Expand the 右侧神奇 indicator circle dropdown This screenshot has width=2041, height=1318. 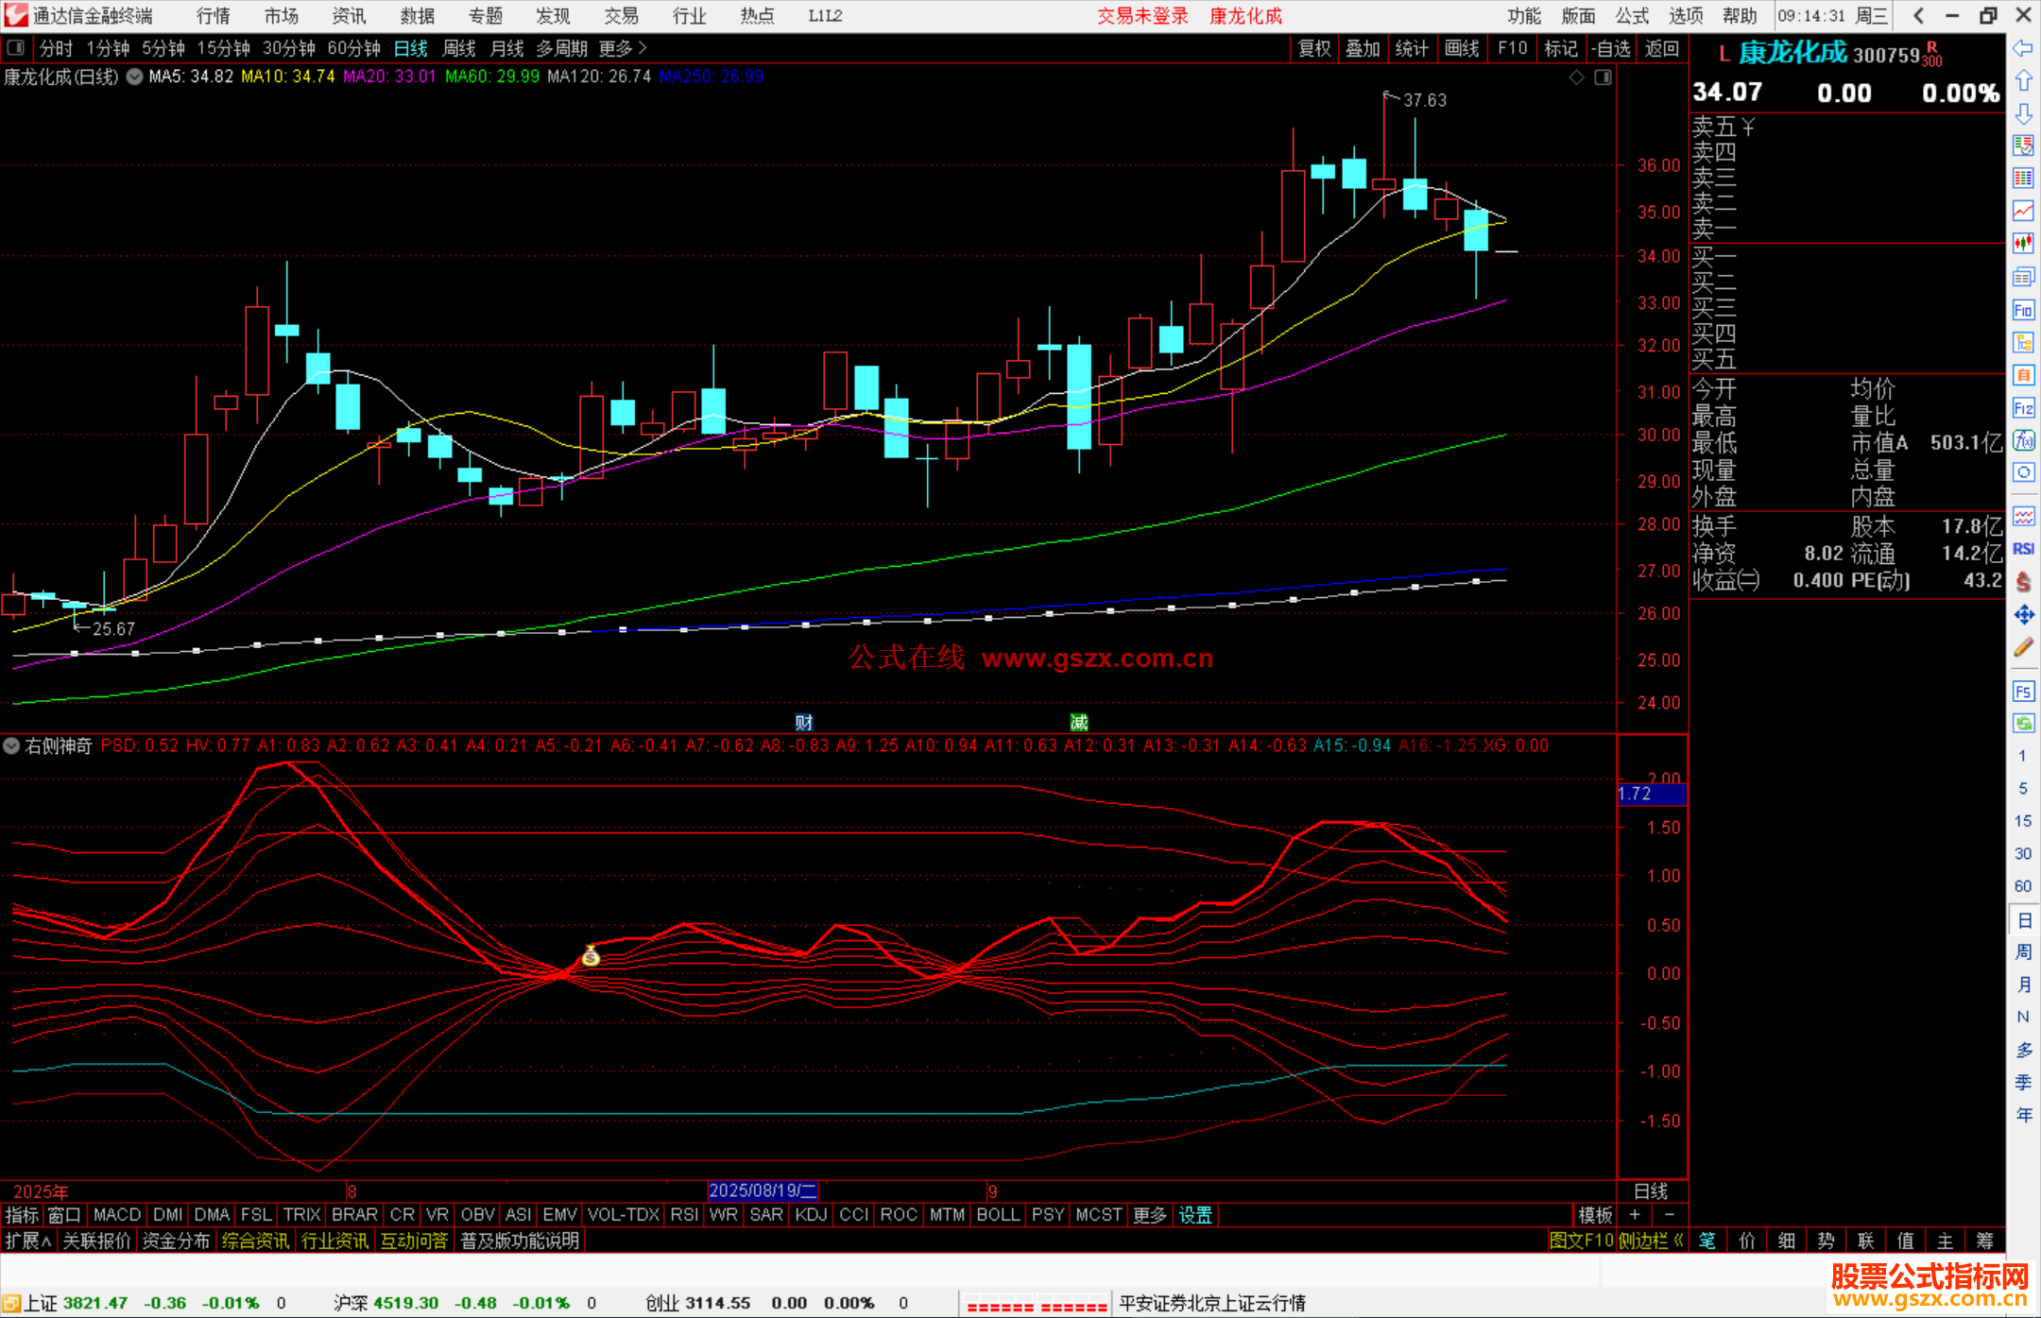[x=11, y=745]
